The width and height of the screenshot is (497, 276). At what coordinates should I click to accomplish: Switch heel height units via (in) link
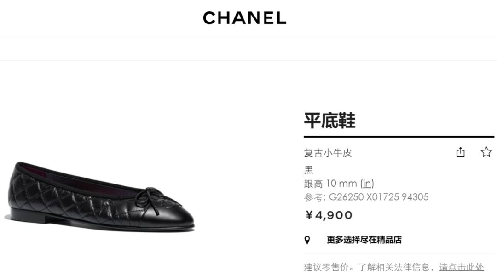(367, 183)
